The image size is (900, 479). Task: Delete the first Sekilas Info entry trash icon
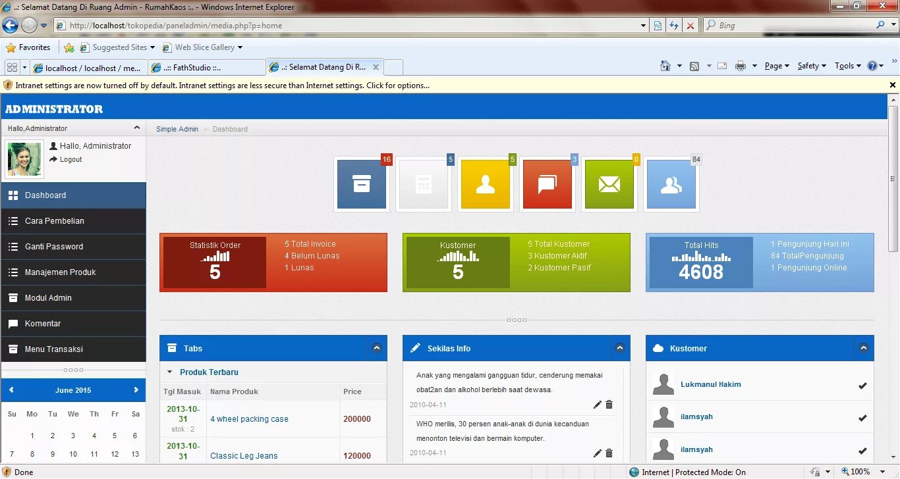[x=609, y=405]
